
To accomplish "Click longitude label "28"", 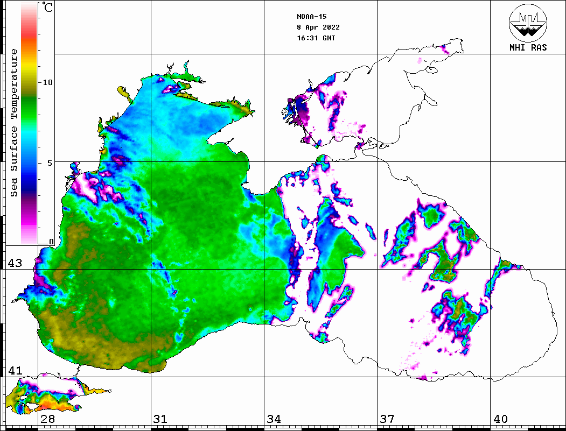I will 47,419.
